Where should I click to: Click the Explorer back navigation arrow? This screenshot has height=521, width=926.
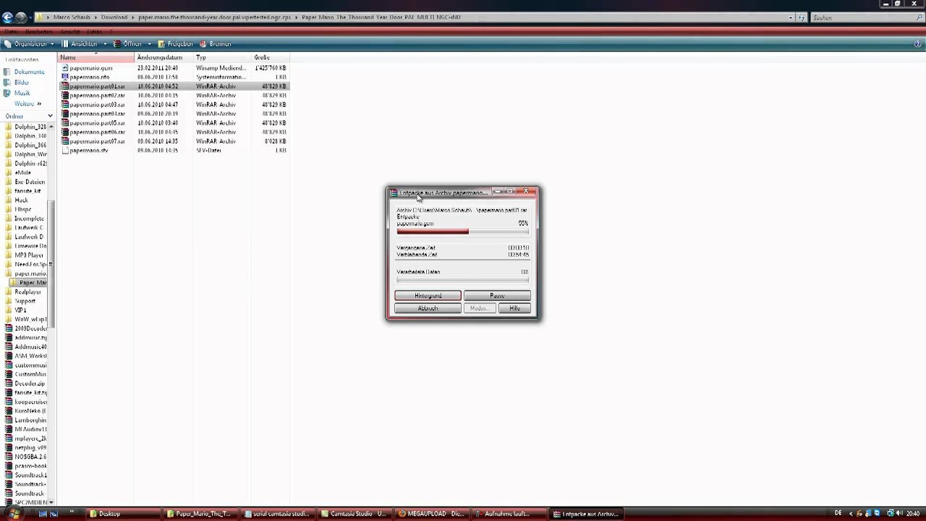tap(8, 17)
